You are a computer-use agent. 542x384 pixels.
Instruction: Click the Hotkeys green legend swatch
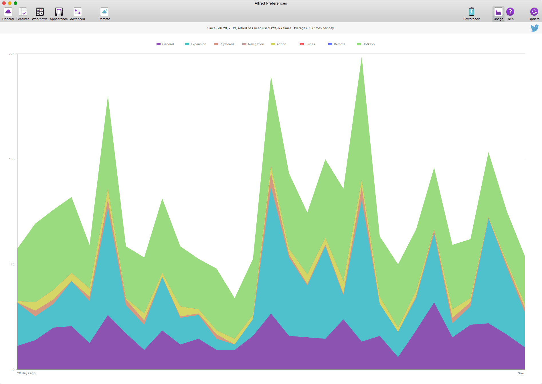coord(359,44)
